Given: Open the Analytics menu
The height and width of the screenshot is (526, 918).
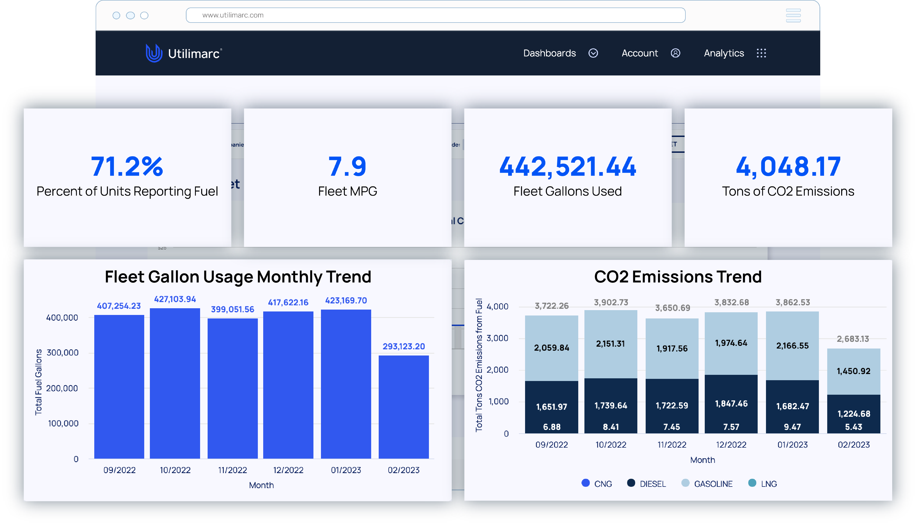Looking at the screenshot, I should pyautogui.click(x=724, y=53).
